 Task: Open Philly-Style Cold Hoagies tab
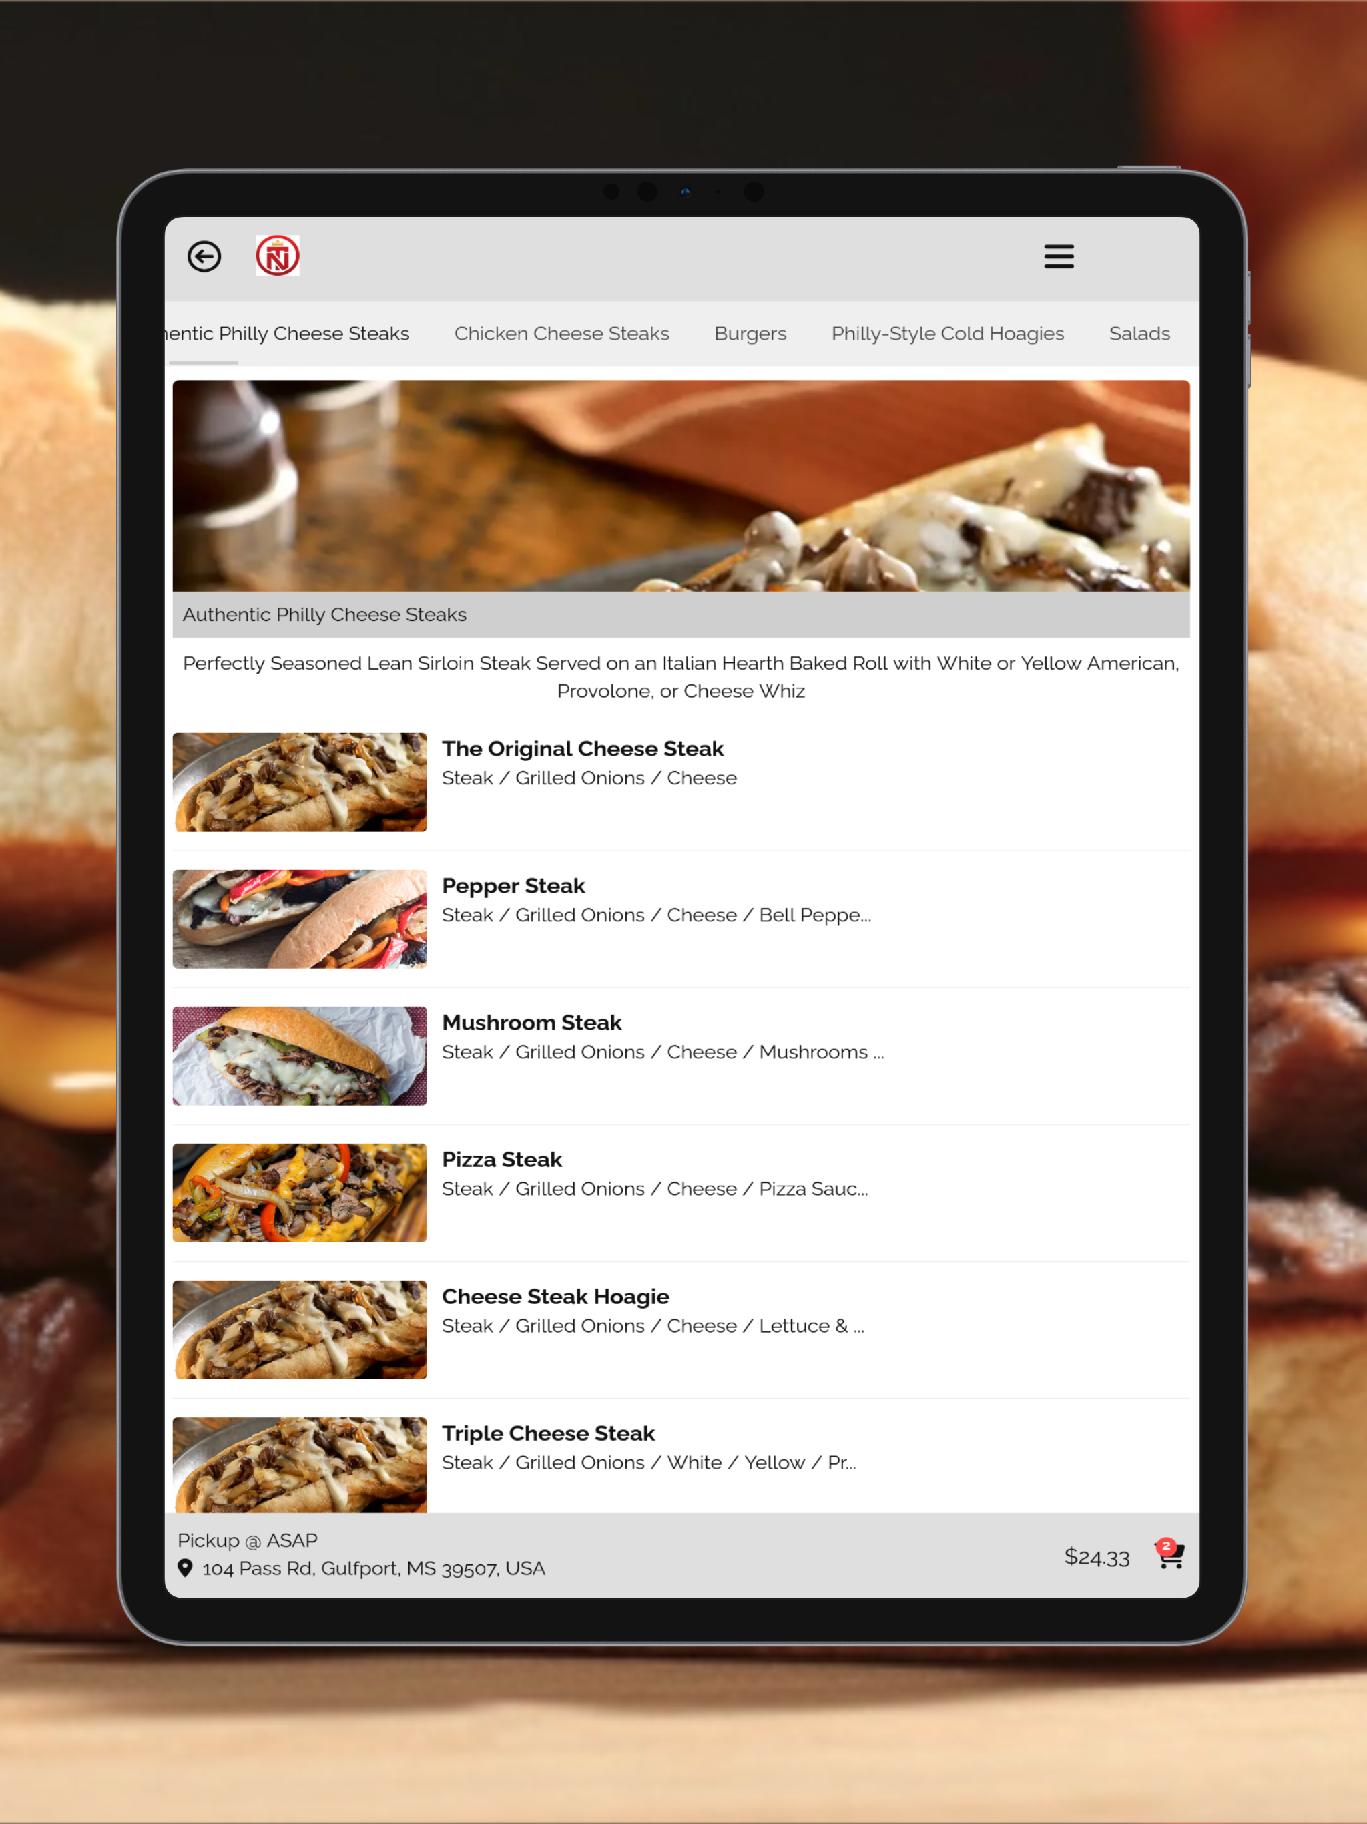point(947,334)
